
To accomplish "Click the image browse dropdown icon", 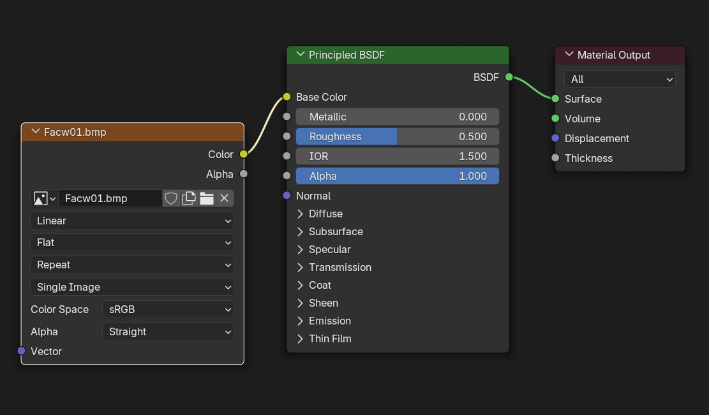I will (44, 198).
